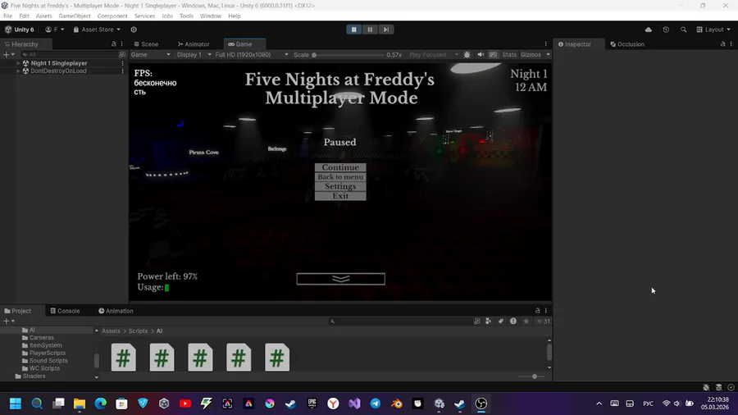Open the Asset Store dropdown
The width and height of the screenshot is (738, 415).
pyautogui.click(x=97, y=30)
